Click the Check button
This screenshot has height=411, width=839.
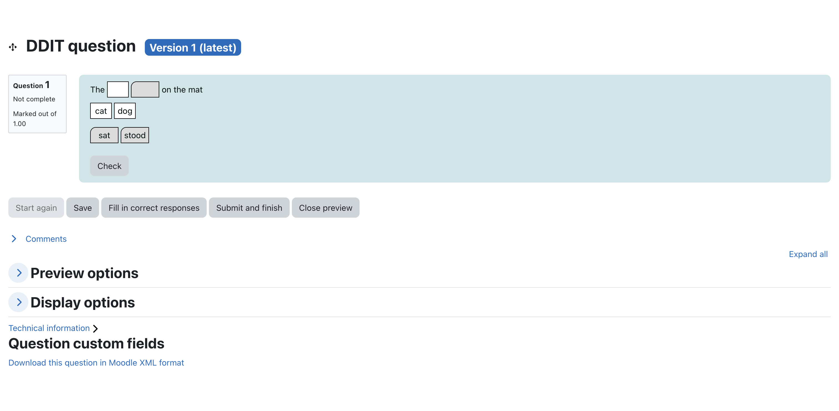109,166
